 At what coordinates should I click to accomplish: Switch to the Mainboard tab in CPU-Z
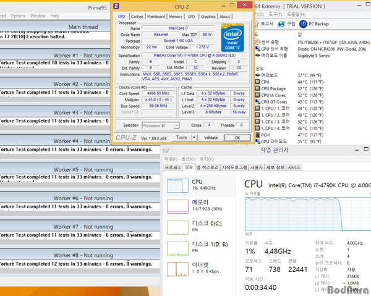156,17
